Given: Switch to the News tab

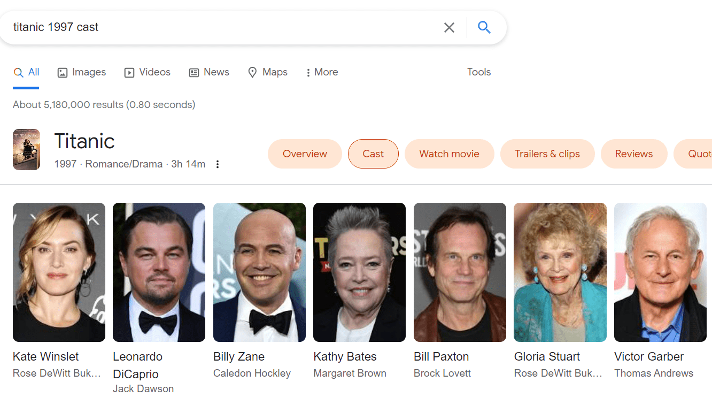Looking at the screenshot, I should tap(208, 72).
